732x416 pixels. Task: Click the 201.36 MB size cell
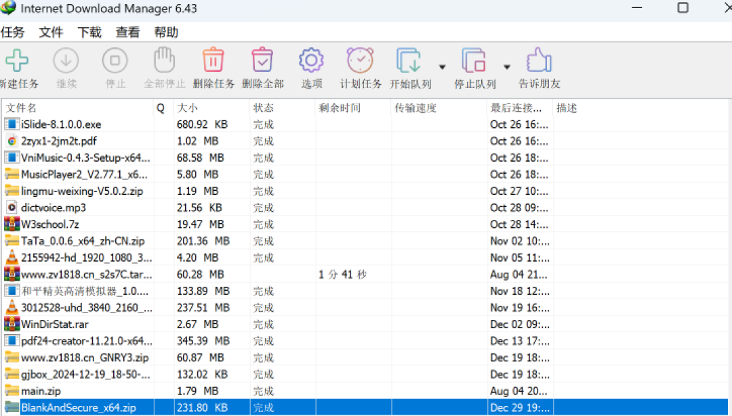[203, 241]
